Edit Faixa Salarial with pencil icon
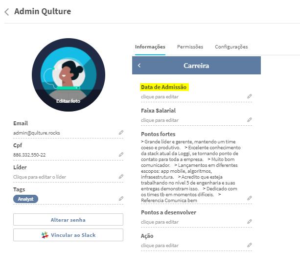 pos(250,120)
